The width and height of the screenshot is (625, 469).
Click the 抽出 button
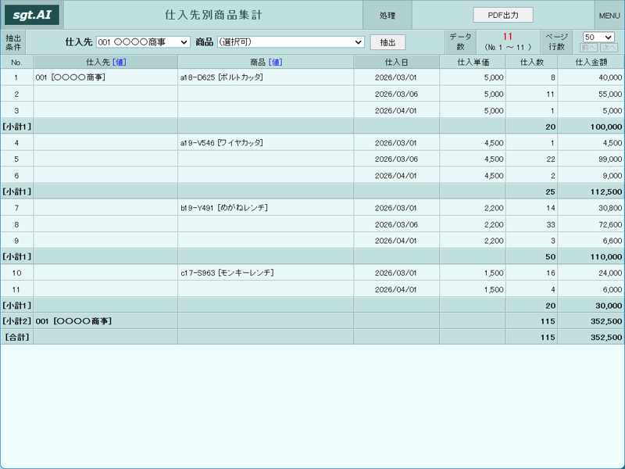(387, 42)
